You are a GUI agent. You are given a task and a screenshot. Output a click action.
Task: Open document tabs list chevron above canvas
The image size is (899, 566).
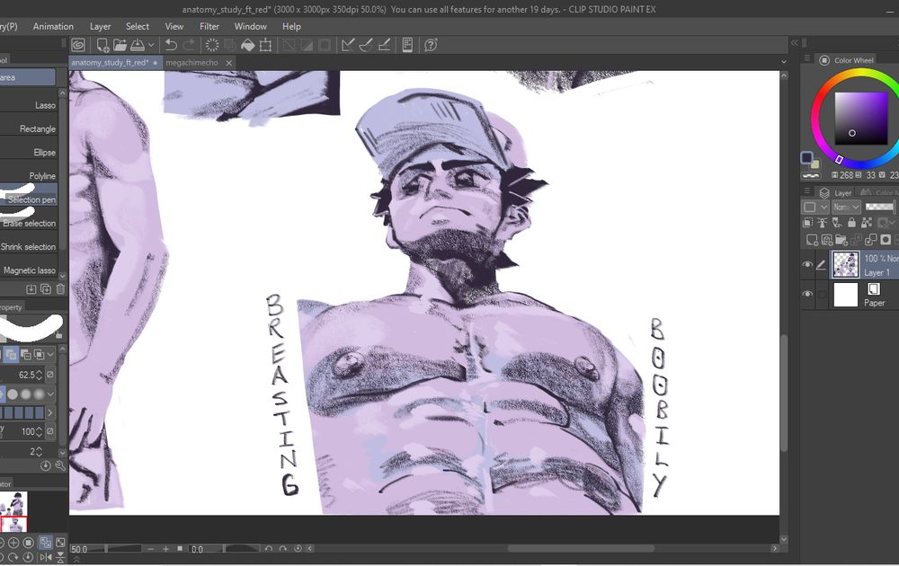[784, 62]
